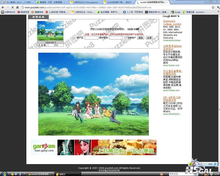220x176 pixels.
Task: Click the Internet Explorer quick launch icon
Action: pyautogui.click(x=16, y=174)
